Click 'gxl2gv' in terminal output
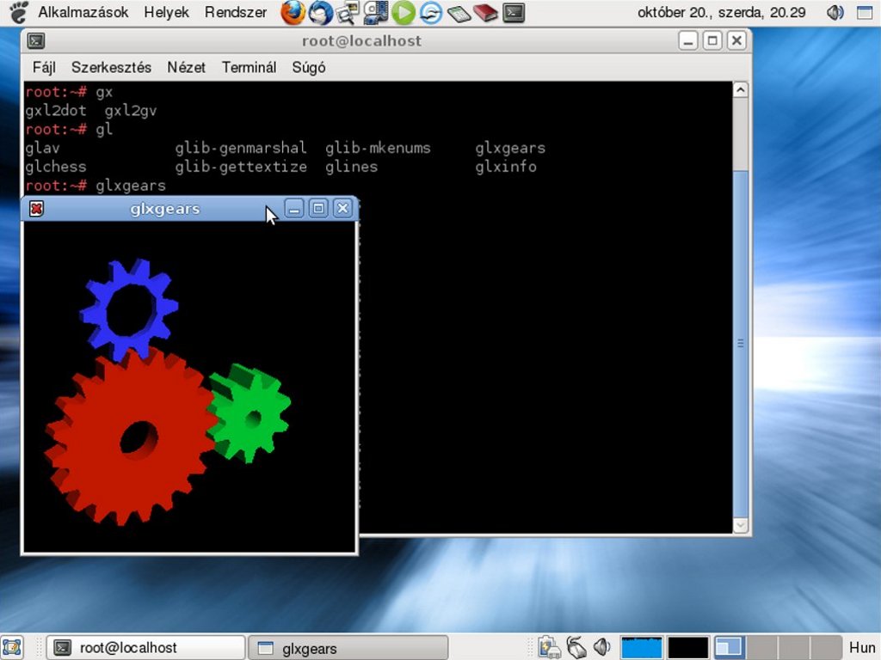This screenshot has width=881, height=660. tap(131, 111)
